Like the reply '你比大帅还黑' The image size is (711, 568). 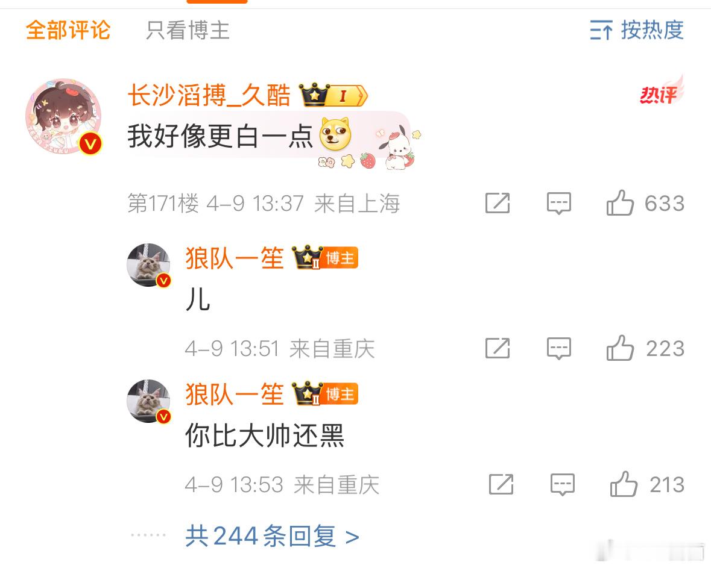click(x=624, y=484)
